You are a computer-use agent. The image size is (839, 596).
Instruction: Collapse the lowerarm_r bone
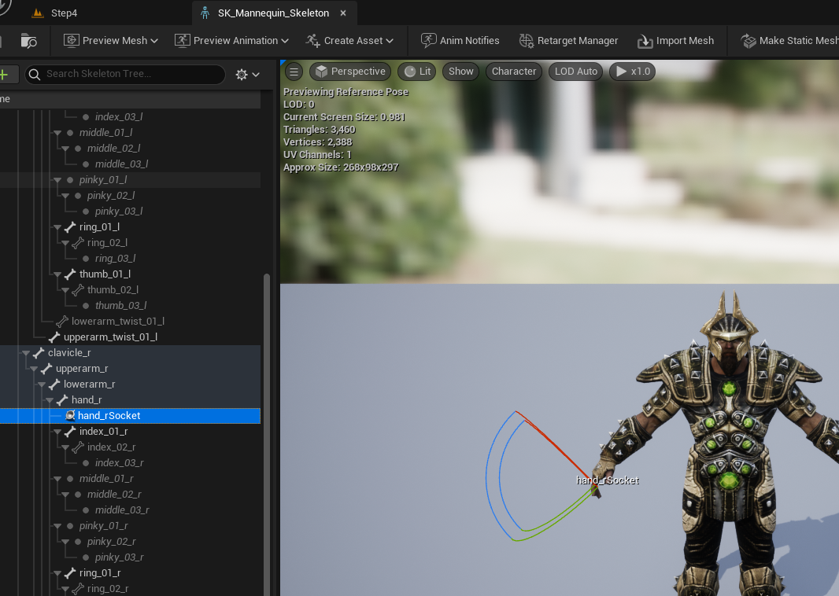point(42,384)
